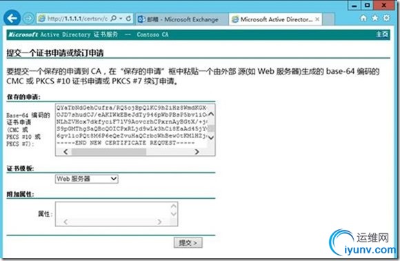Click request box scroll right arrow
Screen dimensions: 400x261
coord(197,152)
